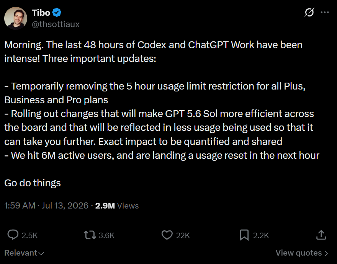The image size is (337, 264).
Task: Click the 3.6K reposts count
Action: tap(106, 235)
